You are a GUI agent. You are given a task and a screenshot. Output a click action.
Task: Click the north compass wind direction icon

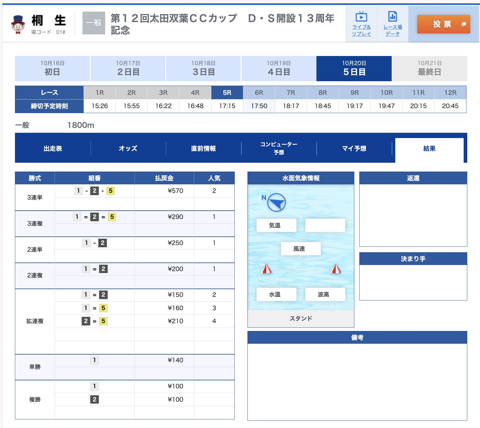(276, 202)
